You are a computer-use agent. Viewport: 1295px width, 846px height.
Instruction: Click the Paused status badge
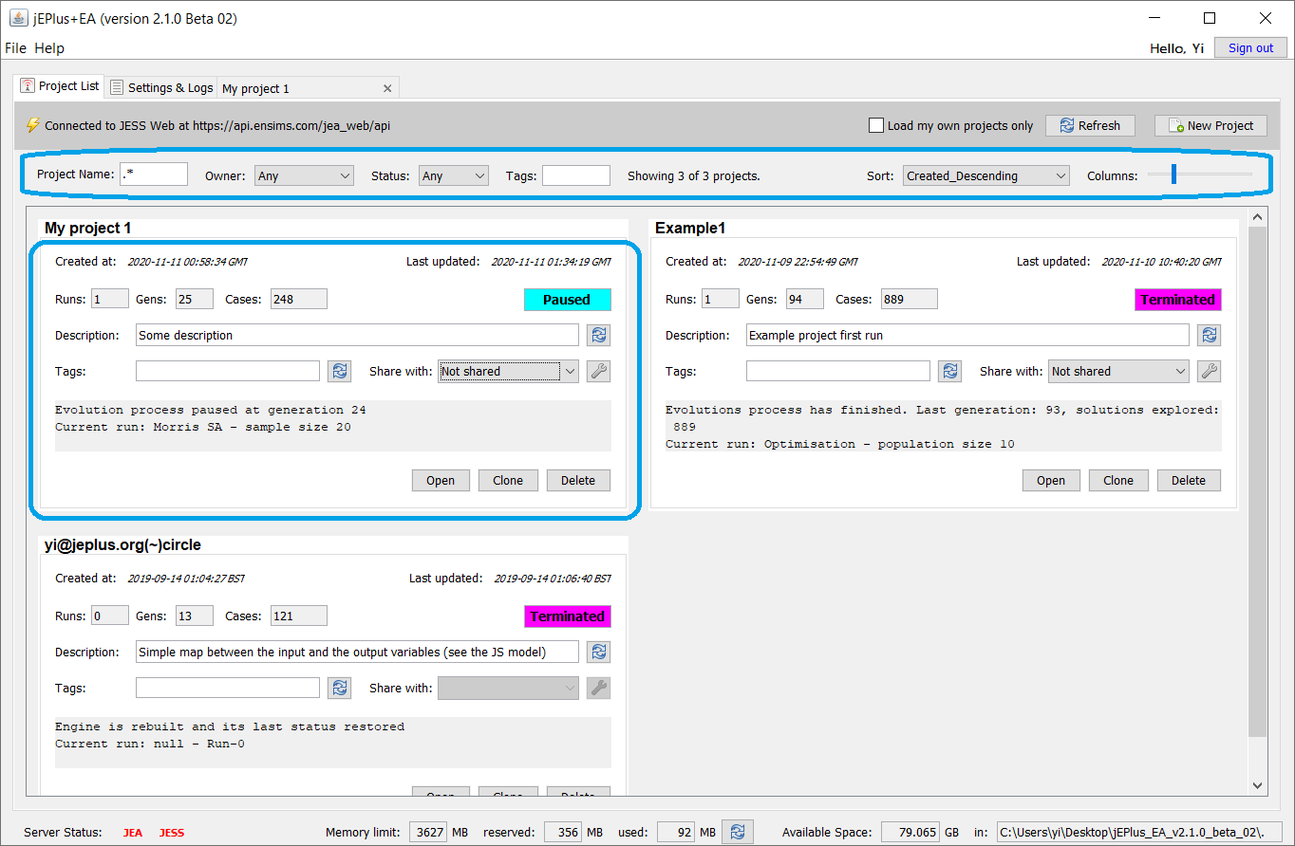click(568, 300)
